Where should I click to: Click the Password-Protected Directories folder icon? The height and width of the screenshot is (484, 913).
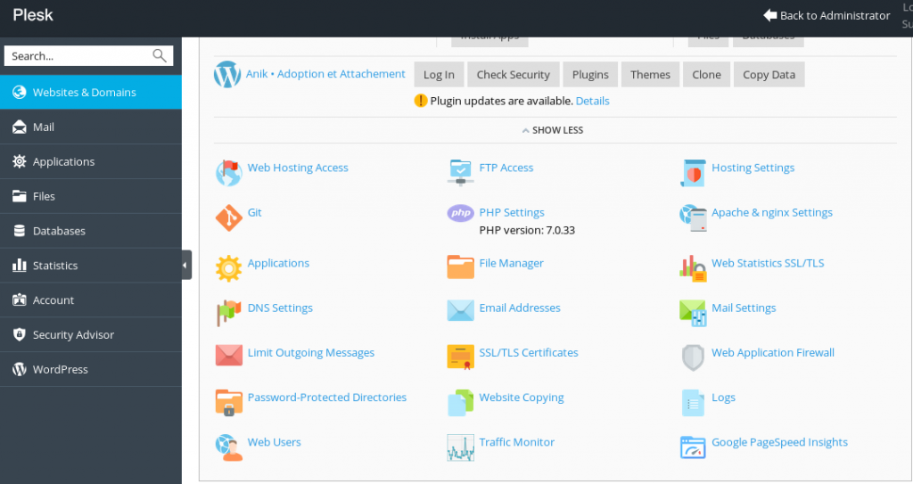click(x=228, y=403)
